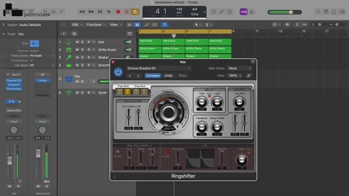
Task: Adjust the Vox channel volume fader
Action: [10, 161]
